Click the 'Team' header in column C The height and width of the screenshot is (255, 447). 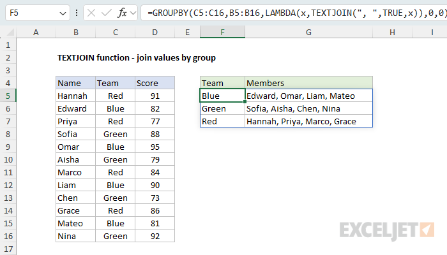coord(115,83)
